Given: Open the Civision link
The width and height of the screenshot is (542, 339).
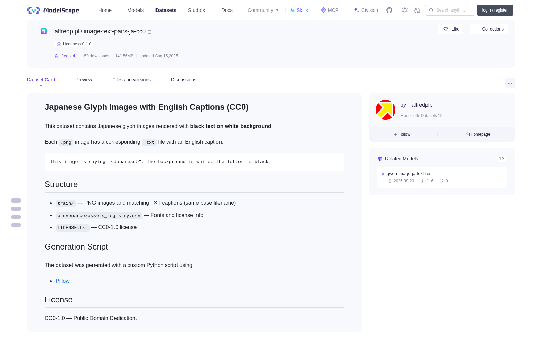Looking at the screenshot, I should click(366, 10).
